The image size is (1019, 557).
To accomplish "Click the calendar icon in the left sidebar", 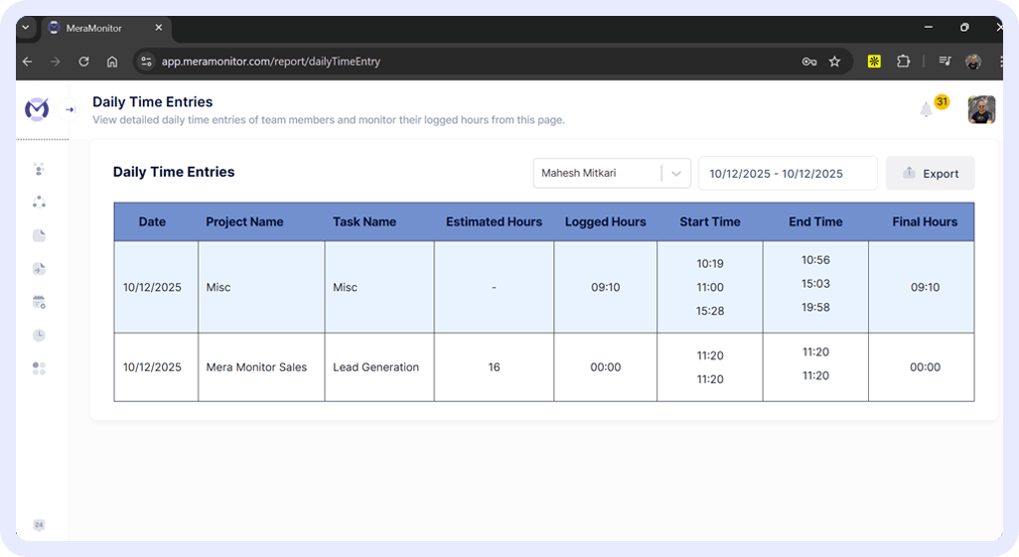I will [39, 302].
